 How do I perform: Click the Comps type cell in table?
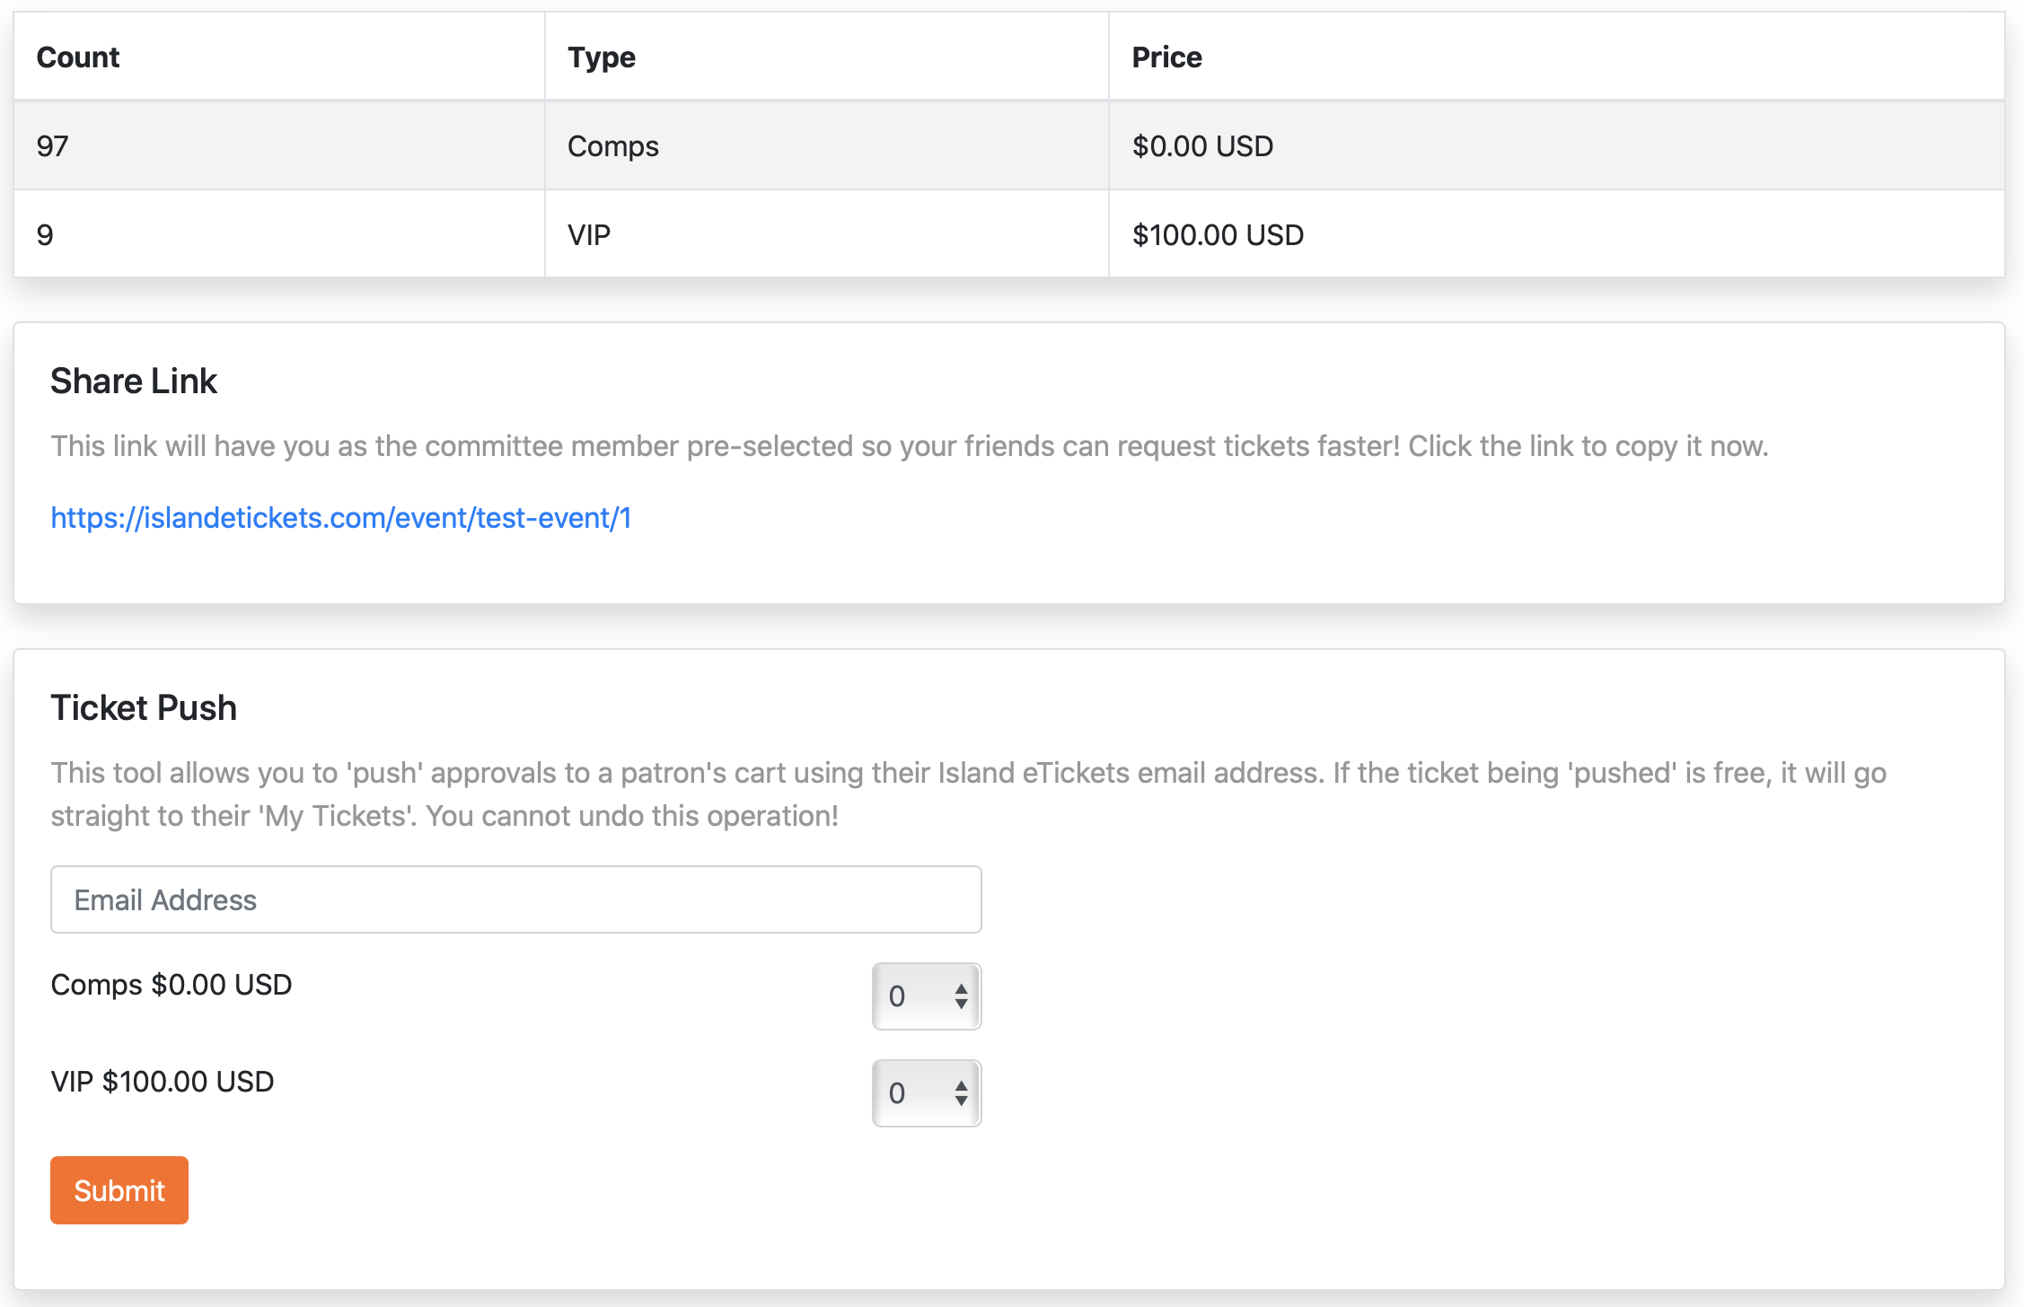613,145
